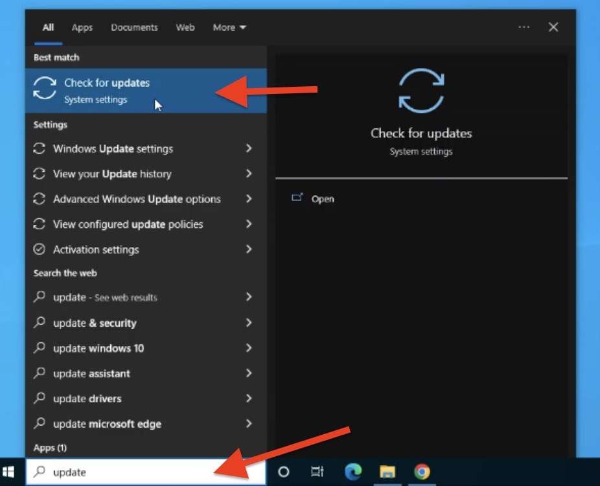The height and width of the screenshot is (486, 600).
Task: Click the three-dot options icon
Action: click(524, 27)
